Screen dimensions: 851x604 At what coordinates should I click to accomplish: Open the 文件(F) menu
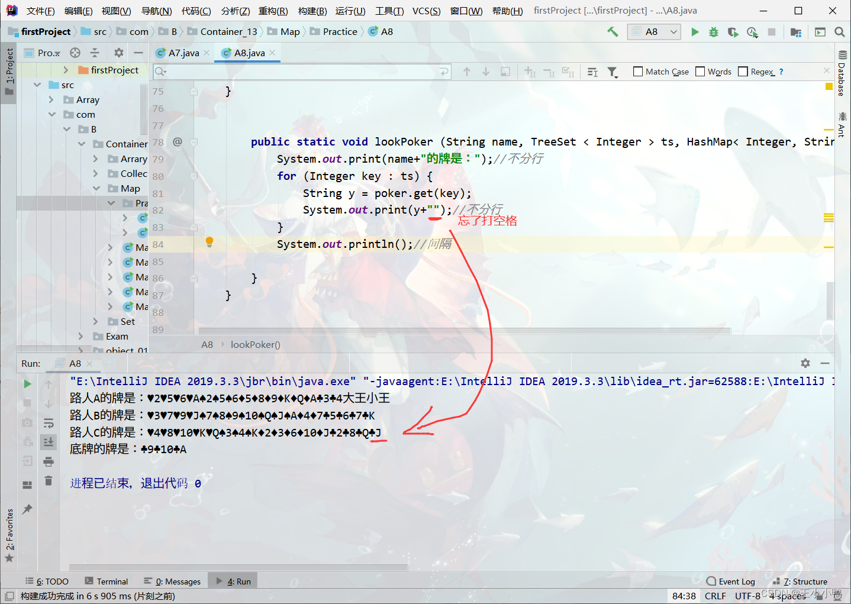coord(41,11)
